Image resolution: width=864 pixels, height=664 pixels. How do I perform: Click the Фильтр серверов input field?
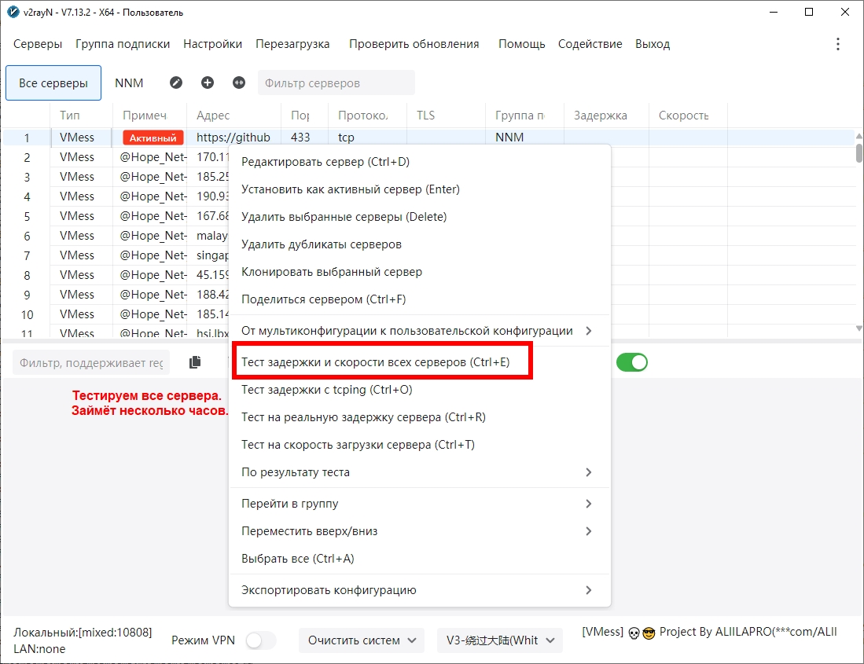336,83
